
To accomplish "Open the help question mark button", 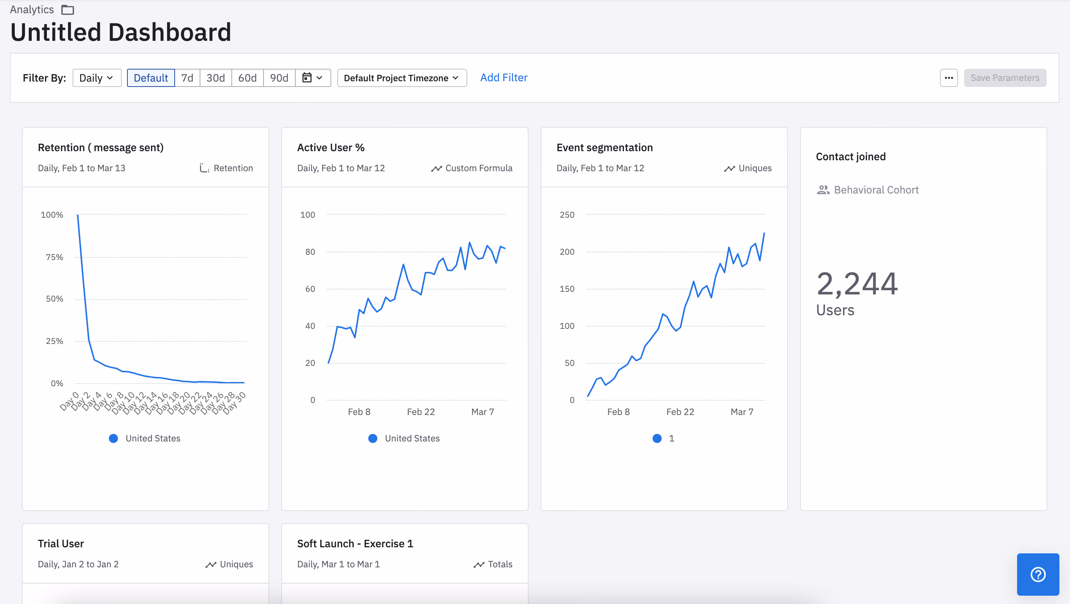I will (x=1037, y=575).
